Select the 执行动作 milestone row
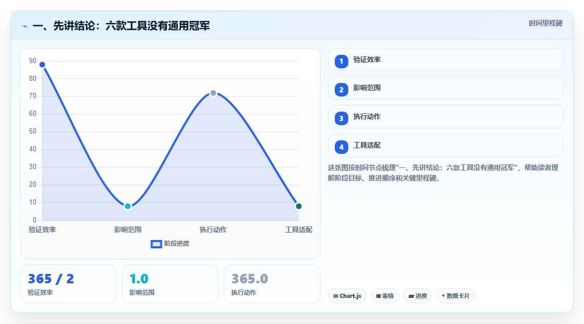This screenshot has height=324, width=584. pyautogui.click(x=445, y=117)
